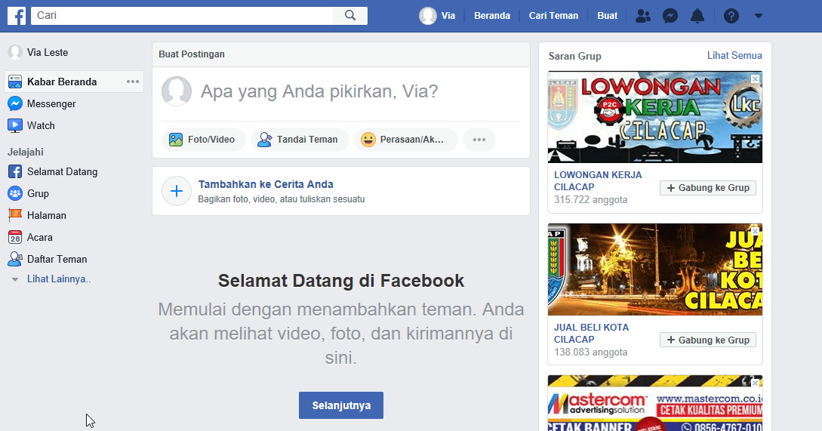
Task: Expand the account dropdown arrow in header
Action: tap(758, 16)
